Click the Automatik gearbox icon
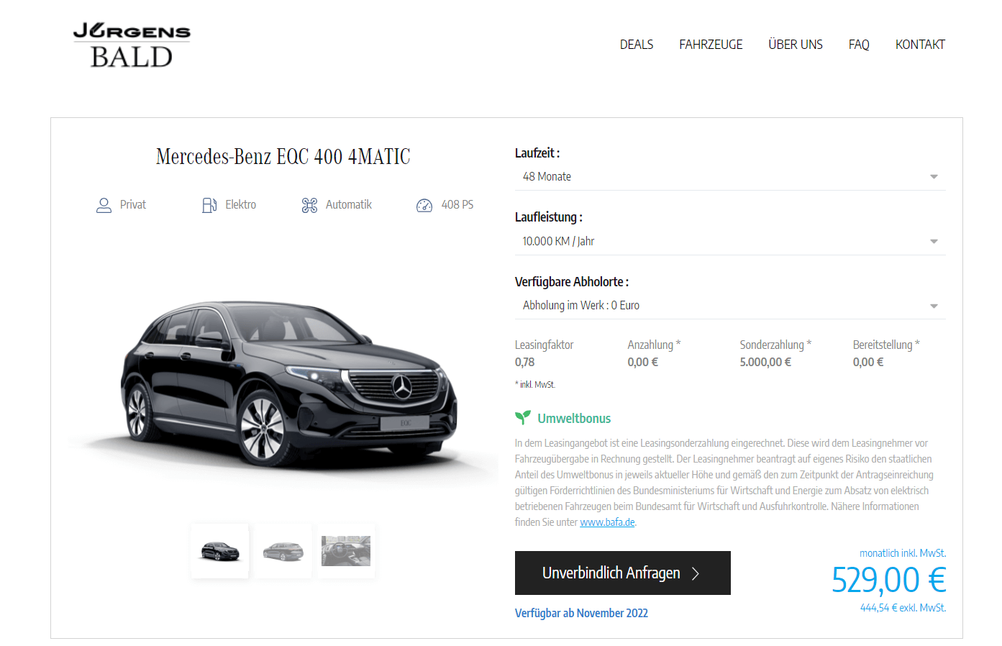Viewport: 1002px width, 646px height. pyautogui.click(x=309, y=206)
